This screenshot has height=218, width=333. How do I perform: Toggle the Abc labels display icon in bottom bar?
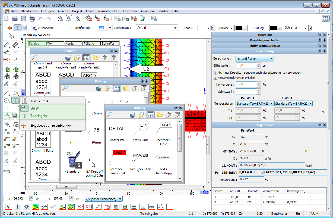coord(152,207)
